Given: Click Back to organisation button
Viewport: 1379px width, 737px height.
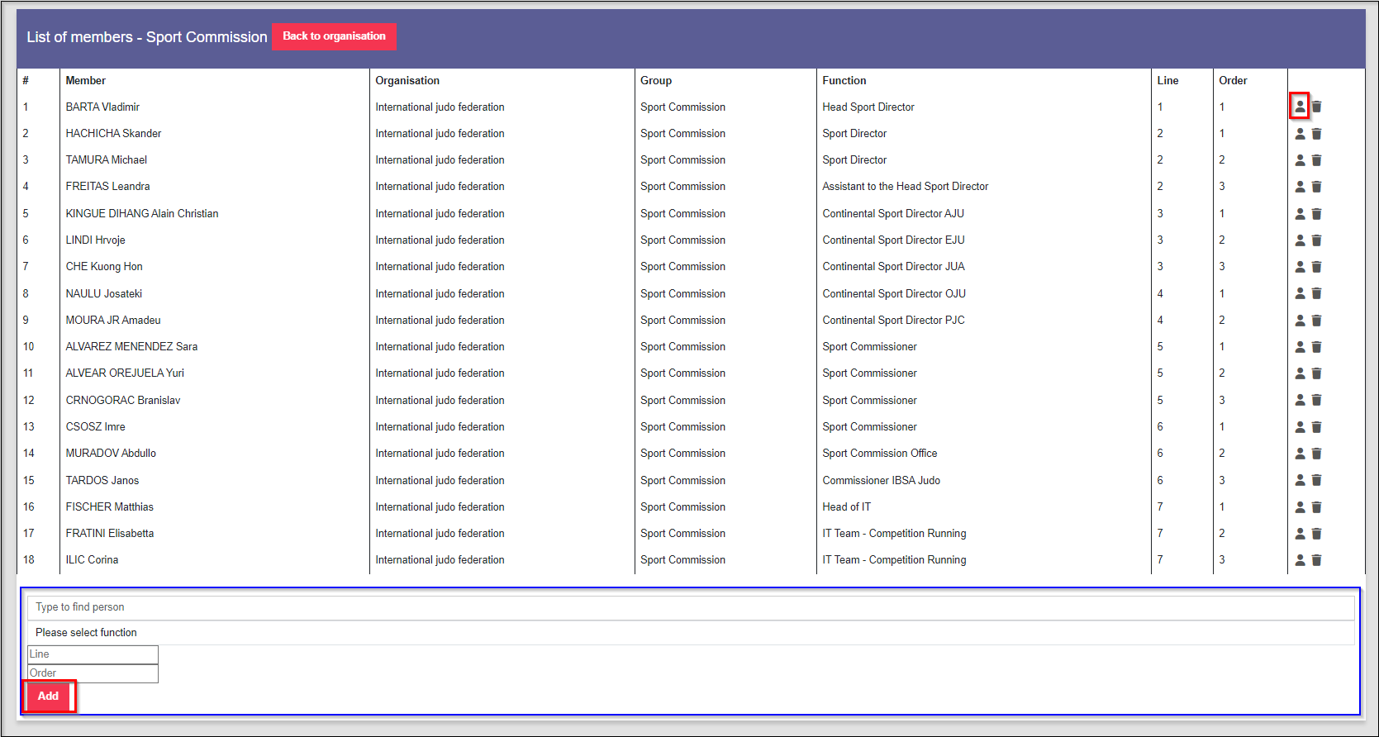Looking at the screenshot, I should coord(334,36).
